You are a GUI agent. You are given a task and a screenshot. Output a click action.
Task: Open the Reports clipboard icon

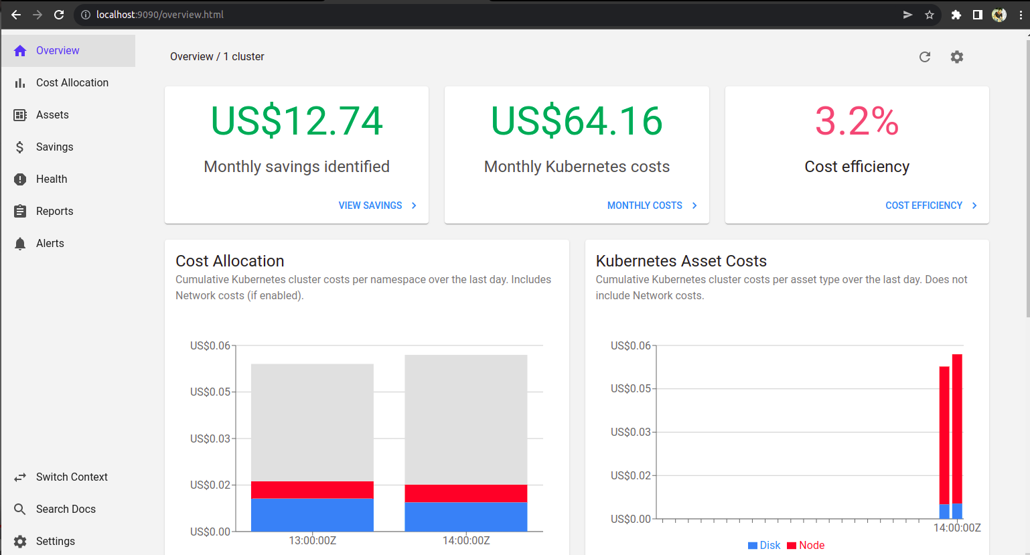20,211
